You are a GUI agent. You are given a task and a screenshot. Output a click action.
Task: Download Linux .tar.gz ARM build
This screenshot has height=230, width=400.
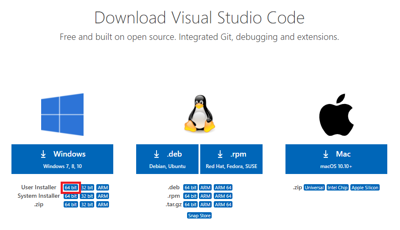(x=205, y=205)
